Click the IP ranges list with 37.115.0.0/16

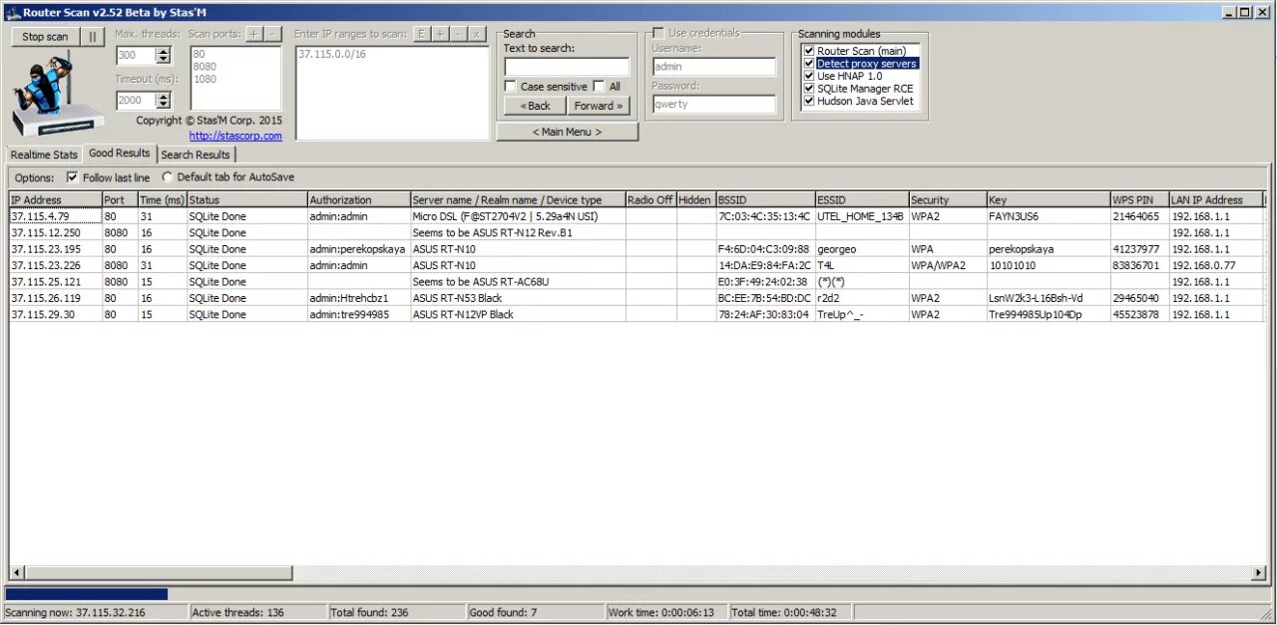pos(392,93)
